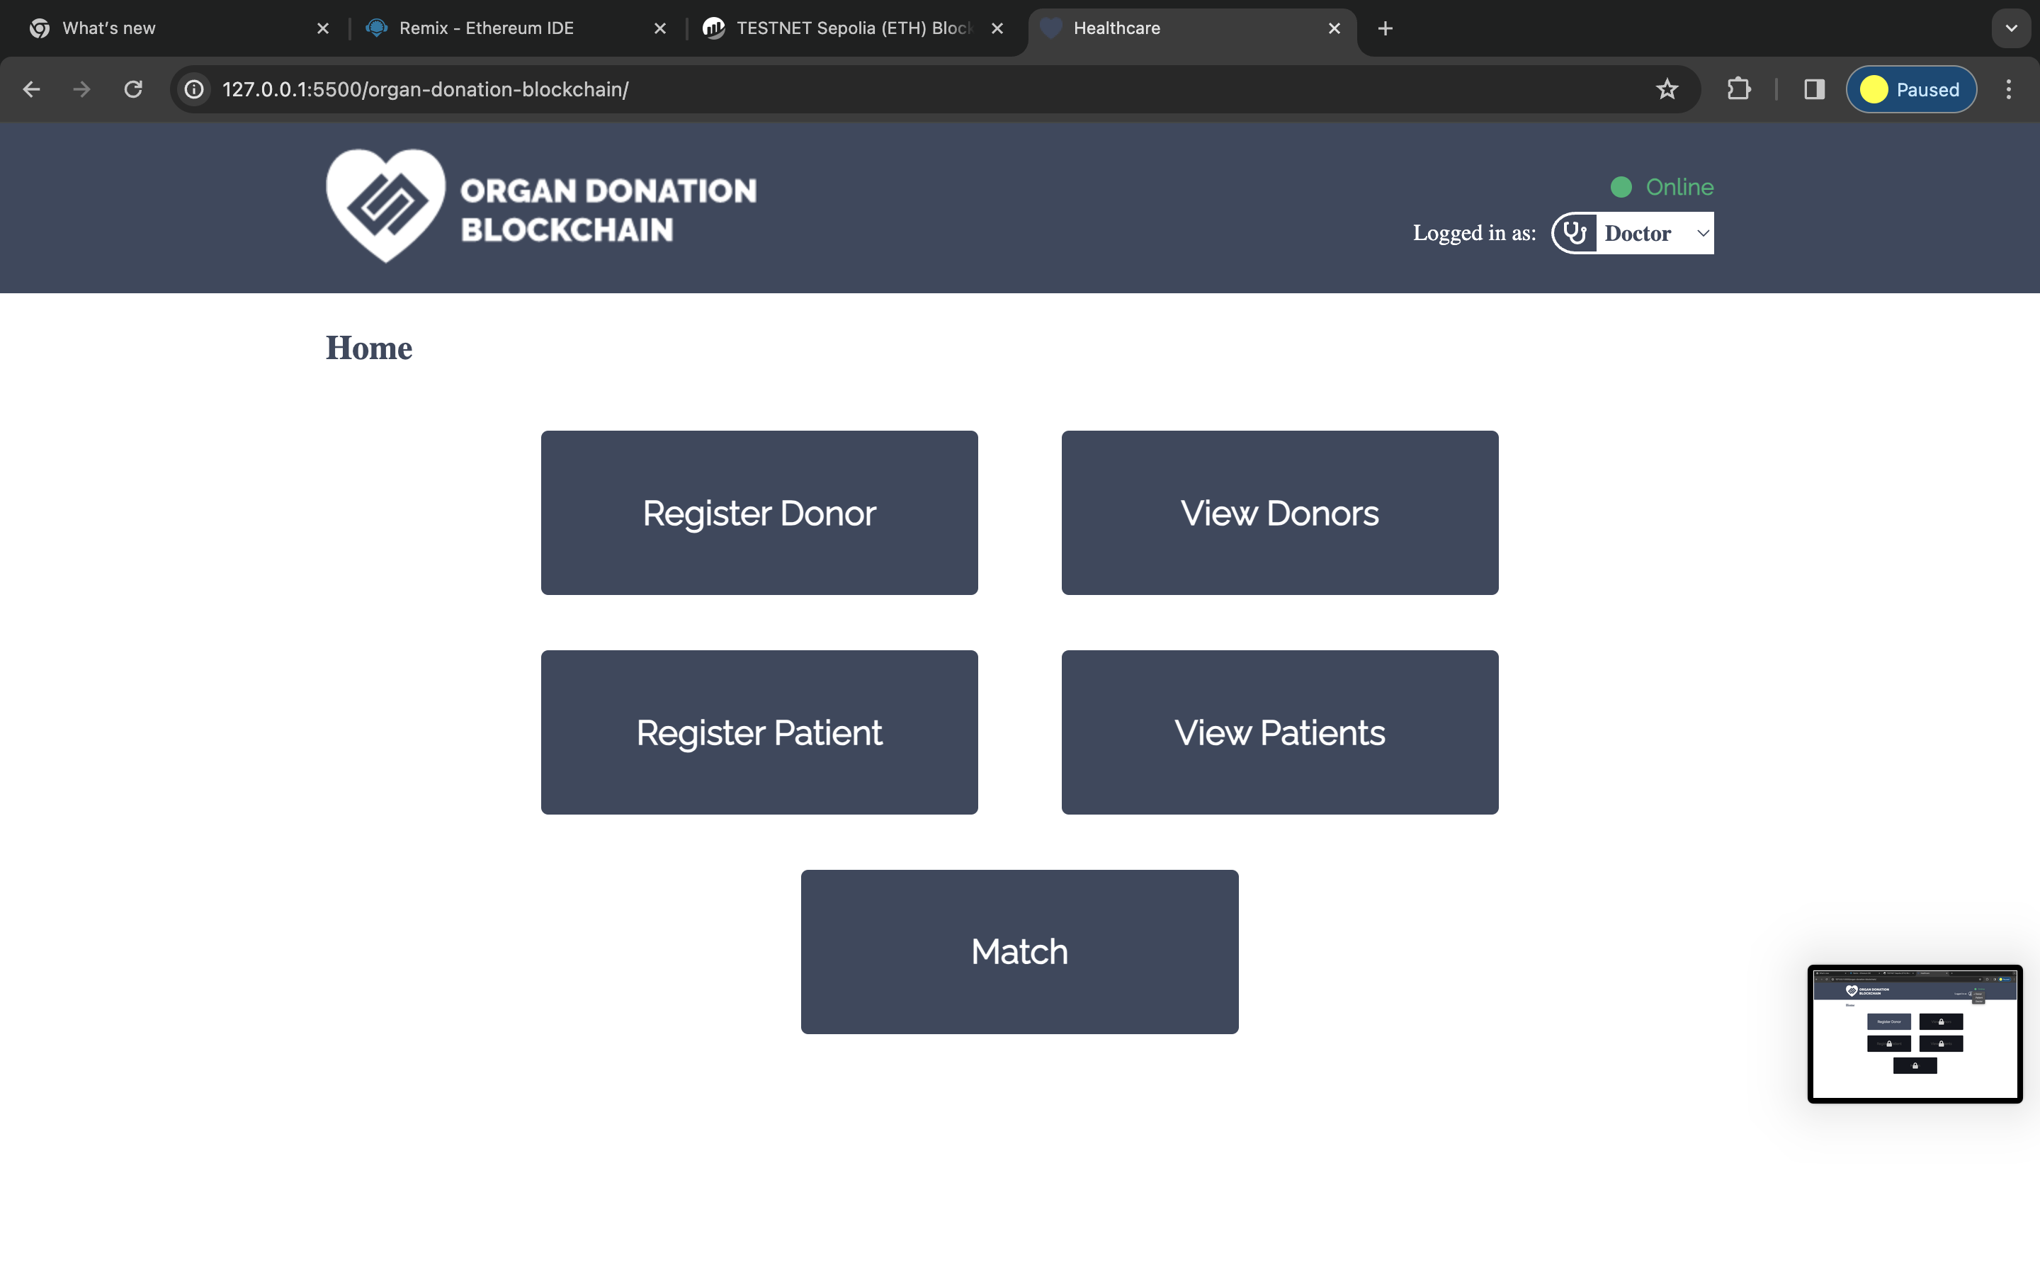Viewport: 2040px width, 1275px height.
Task: Open the browser Extensions puzzle icon
Action: [1738, 89]
